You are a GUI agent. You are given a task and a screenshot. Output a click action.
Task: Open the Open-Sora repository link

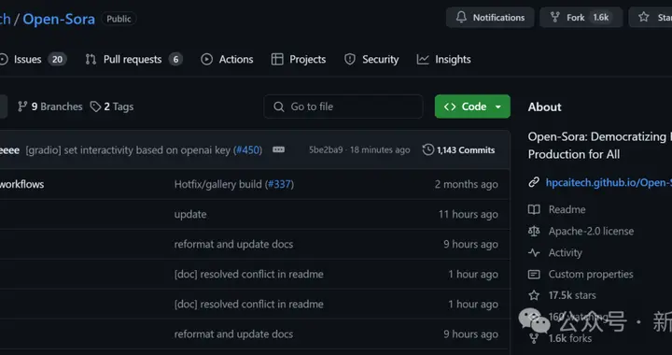(59, 19)
